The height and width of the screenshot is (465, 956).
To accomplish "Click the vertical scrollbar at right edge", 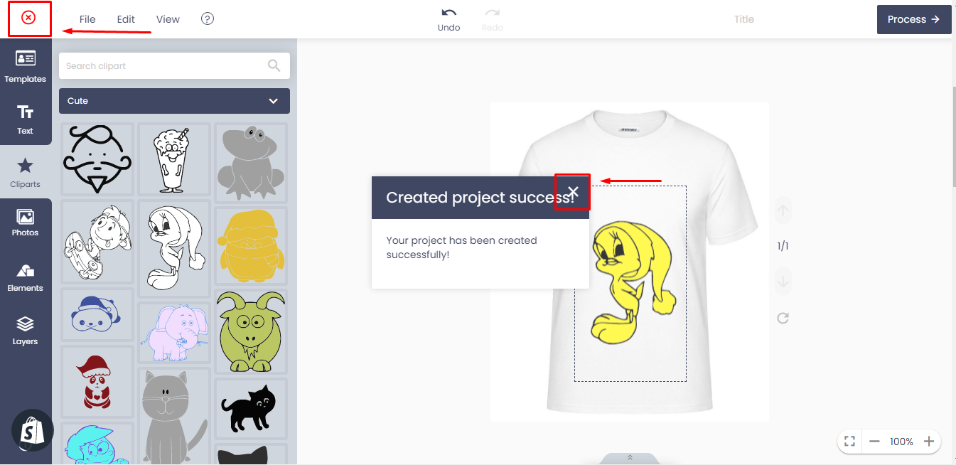I will (x=954, y=135).
